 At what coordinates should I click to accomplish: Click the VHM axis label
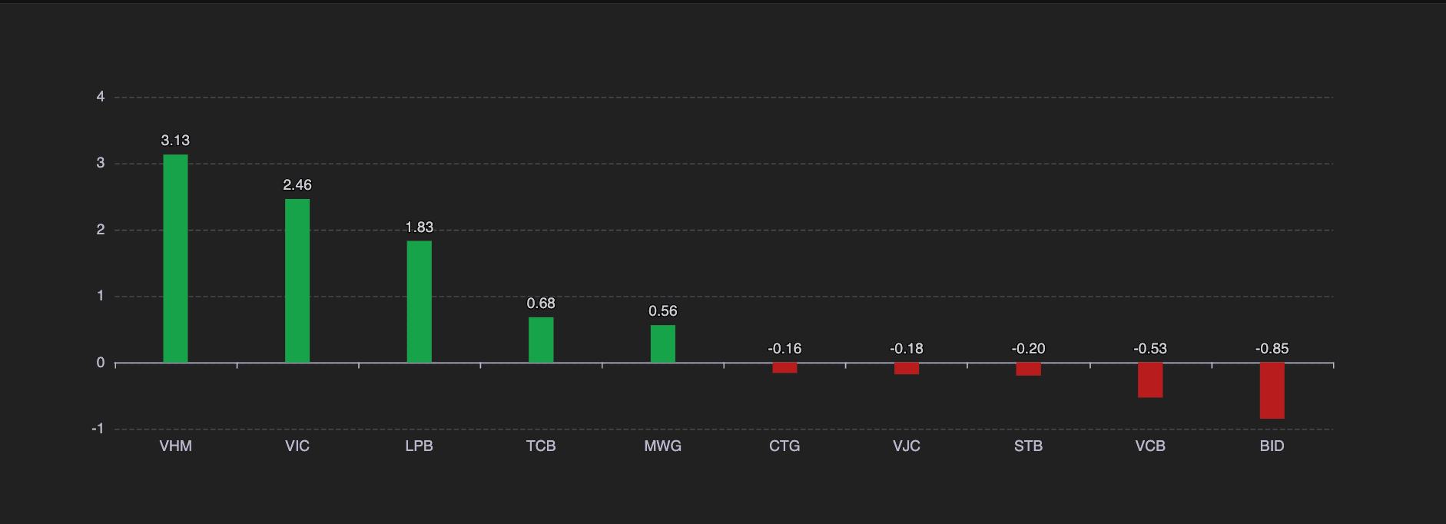click(x=175, y=446)
